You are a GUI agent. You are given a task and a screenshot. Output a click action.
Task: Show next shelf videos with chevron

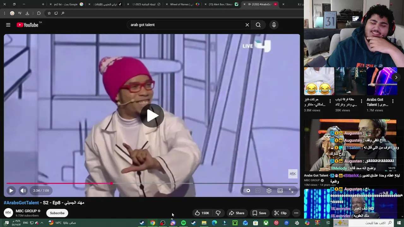click(396, 77)
